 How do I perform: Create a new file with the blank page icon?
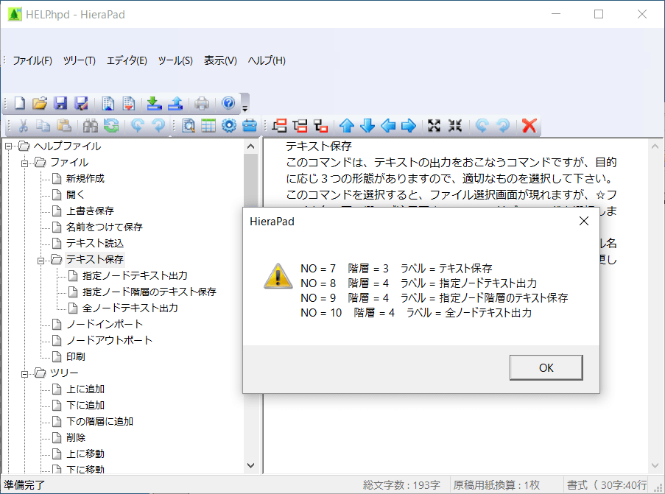tap(19, 103)
